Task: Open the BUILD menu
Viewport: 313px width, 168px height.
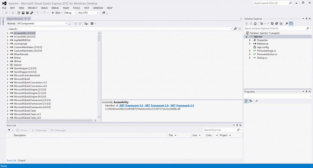Action: tap(44, 8)
